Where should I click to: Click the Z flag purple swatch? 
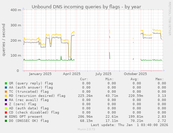coord(6,104)
